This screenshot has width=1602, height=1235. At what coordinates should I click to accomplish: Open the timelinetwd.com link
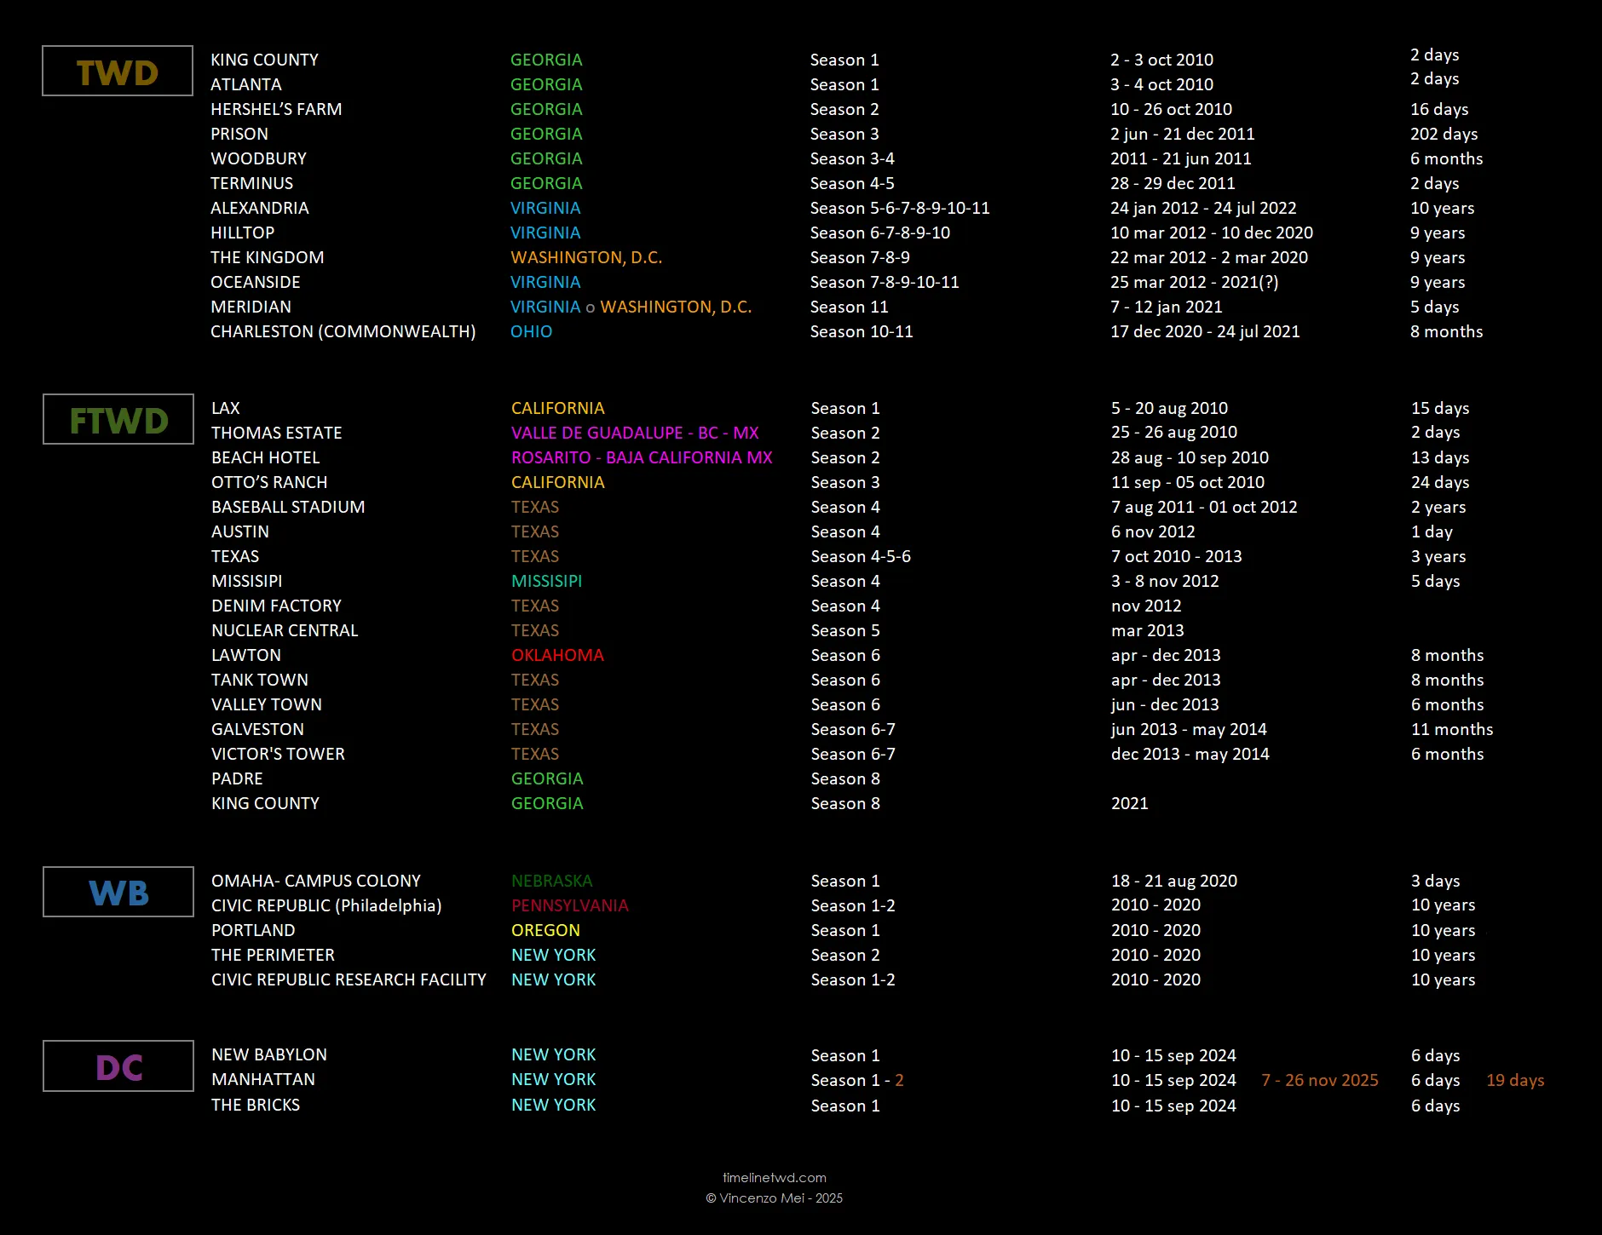tap(774, 1177)
